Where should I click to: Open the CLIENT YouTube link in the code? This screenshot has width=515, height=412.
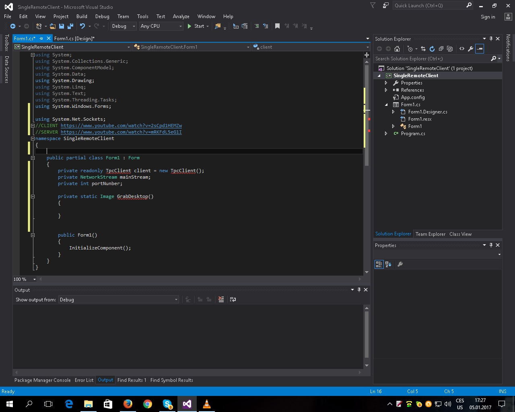(121, 126)
